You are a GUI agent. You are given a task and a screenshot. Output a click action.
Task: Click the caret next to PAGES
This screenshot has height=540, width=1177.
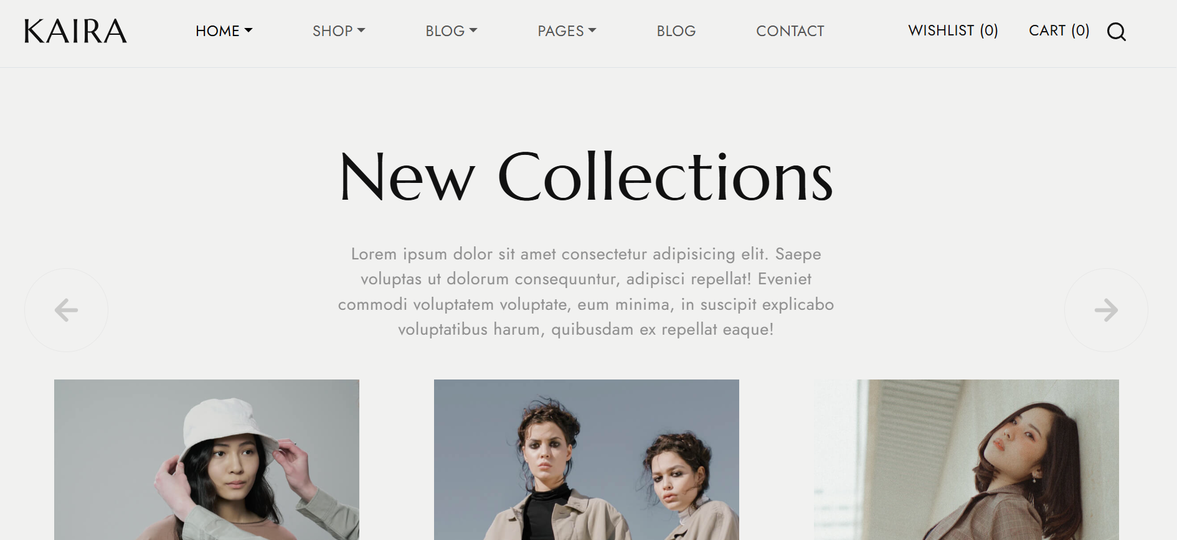click(x=592, y=30)
